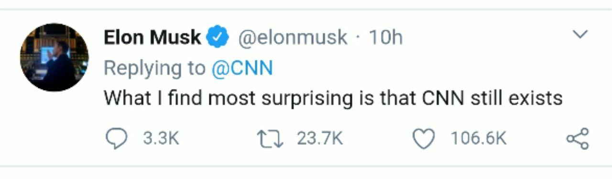Expand the tweet options chevron menu

(x=579, y=35)
